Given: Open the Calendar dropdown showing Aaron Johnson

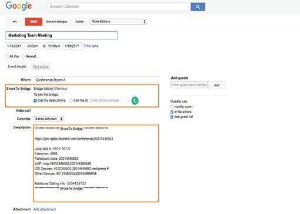Looking at the screenshot, I should [48, 119].
